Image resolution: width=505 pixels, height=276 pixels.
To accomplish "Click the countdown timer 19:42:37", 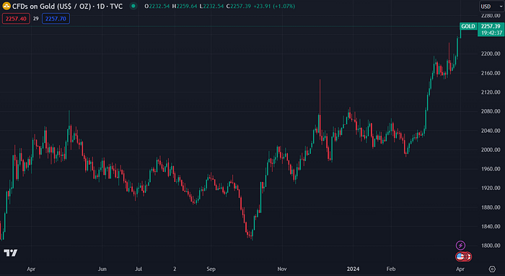I will coord(491,33).
